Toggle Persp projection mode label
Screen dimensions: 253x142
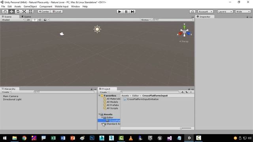pos(184,41)
